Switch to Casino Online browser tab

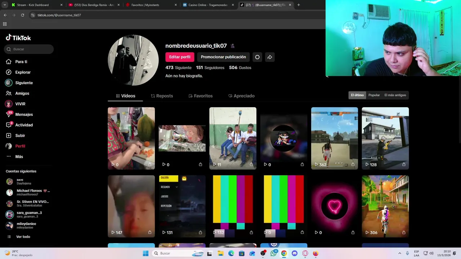pos(208,5)
